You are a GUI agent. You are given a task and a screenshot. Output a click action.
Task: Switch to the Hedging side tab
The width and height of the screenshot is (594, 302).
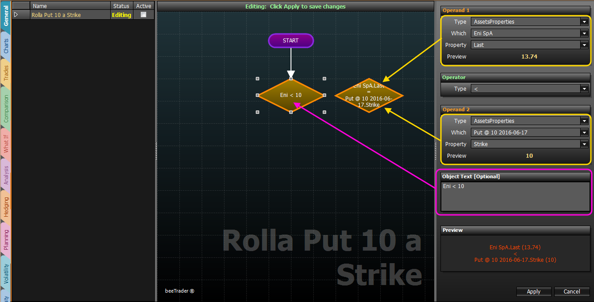tap(6, 207)
